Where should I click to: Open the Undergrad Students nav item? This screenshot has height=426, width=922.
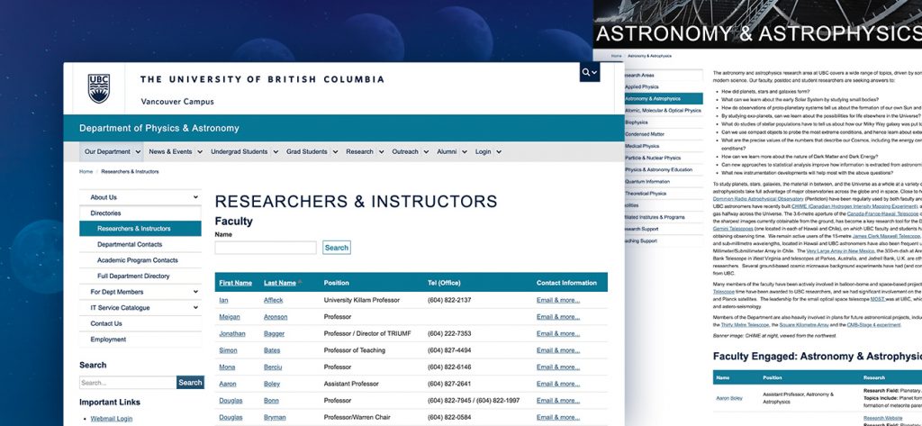tap(240, 152)
